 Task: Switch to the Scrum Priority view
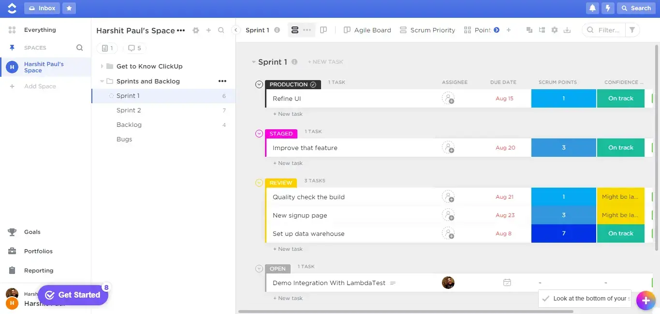pos(427,29)
